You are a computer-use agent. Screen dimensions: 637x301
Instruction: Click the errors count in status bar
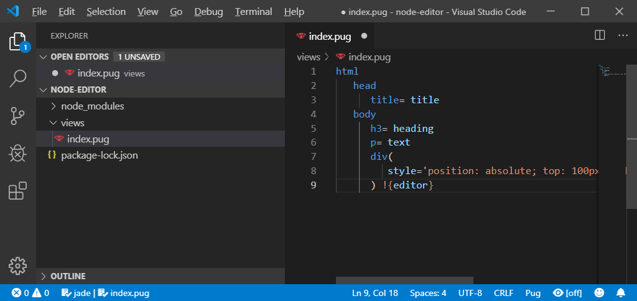coord(21,293)
